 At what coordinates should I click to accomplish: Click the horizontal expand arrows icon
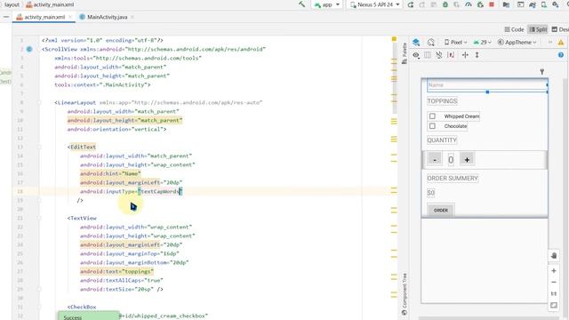point(465,55)
